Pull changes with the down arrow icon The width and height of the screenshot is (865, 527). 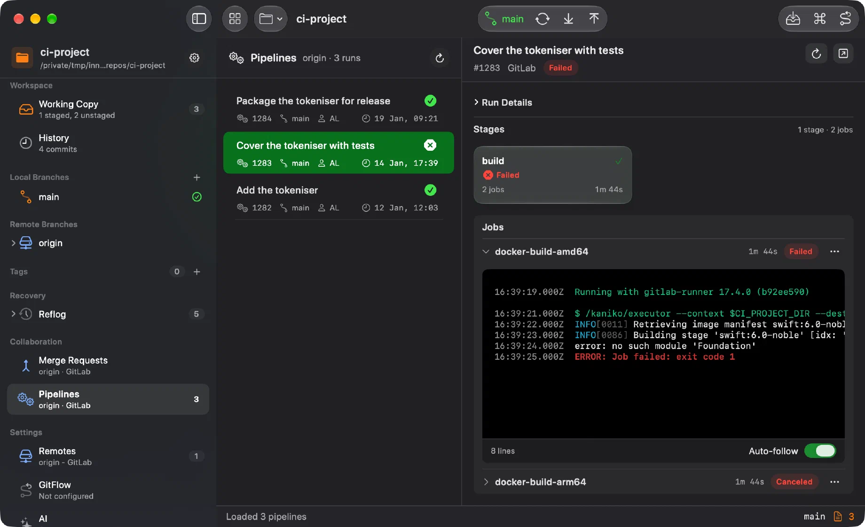pyautogui.click(x=568, y=19)
